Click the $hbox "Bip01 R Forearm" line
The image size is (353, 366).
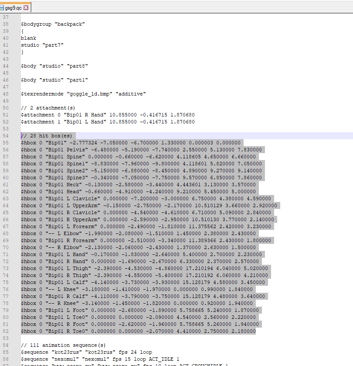tap(146, 240)
